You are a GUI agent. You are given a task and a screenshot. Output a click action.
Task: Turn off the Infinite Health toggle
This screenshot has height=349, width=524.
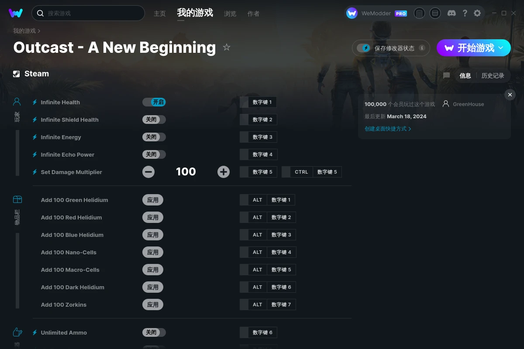(154, 102)
